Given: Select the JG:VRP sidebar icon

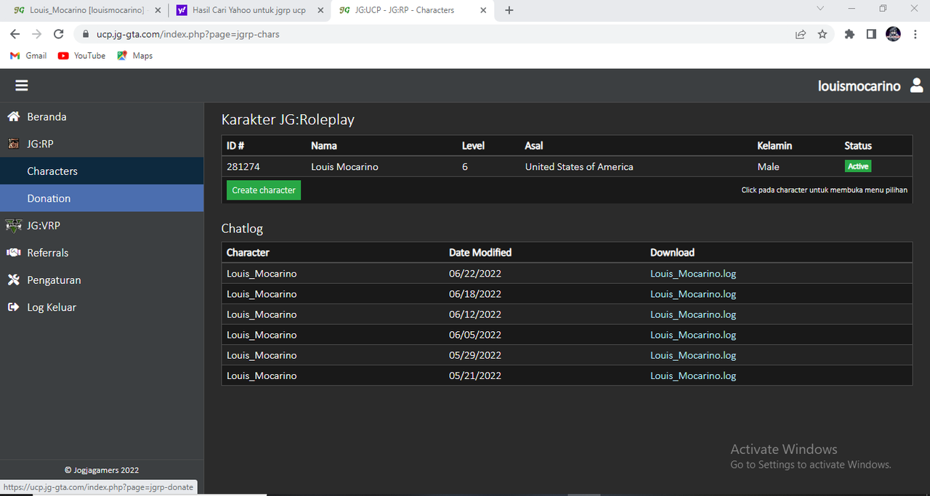Looking at the screenshot, I should point(13,225).
